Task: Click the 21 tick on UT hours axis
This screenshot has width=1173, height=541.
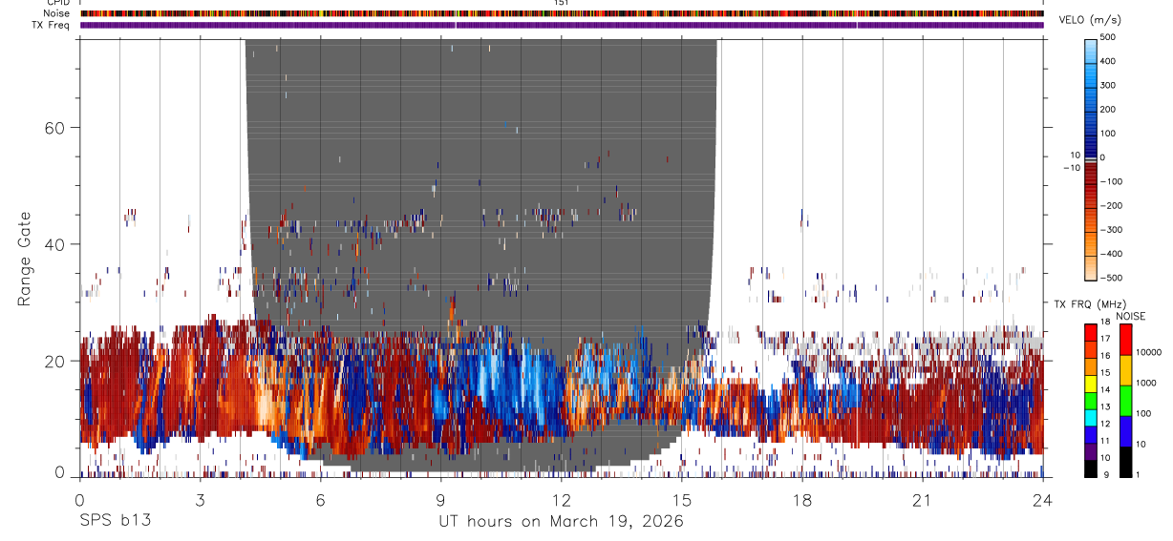Action: [922, 499]
